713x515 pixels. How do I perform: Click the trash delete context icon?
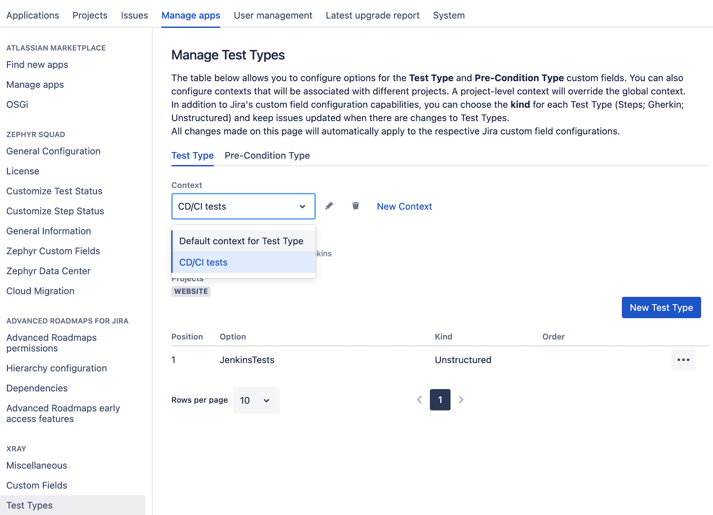pyautogui.click(x=355, y=206)
